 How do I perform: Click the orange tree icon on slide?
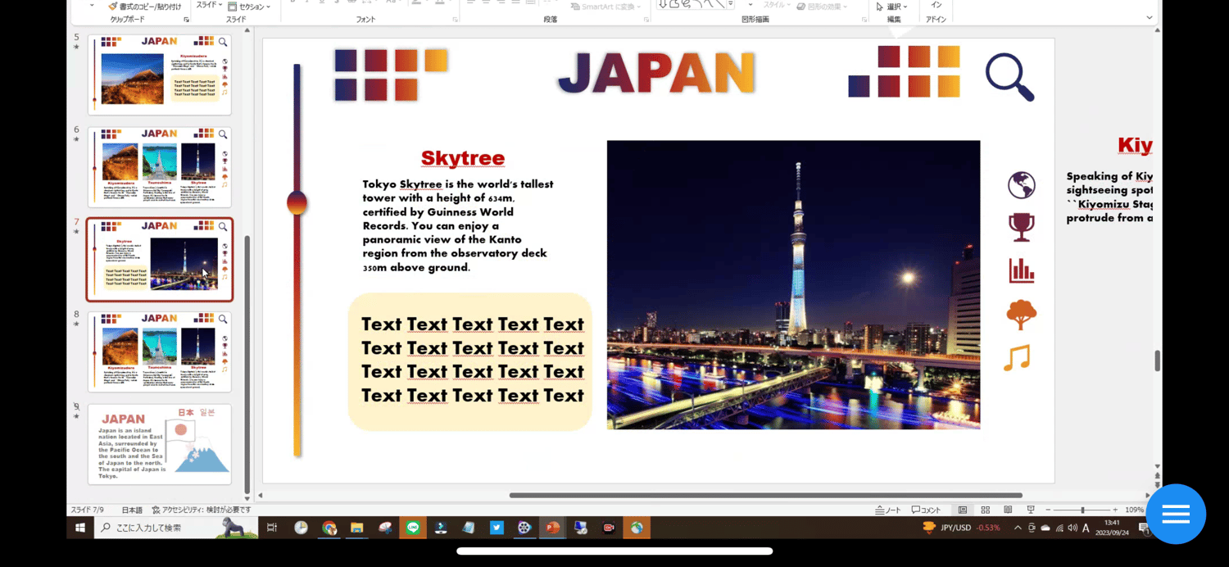(1021, 314)
